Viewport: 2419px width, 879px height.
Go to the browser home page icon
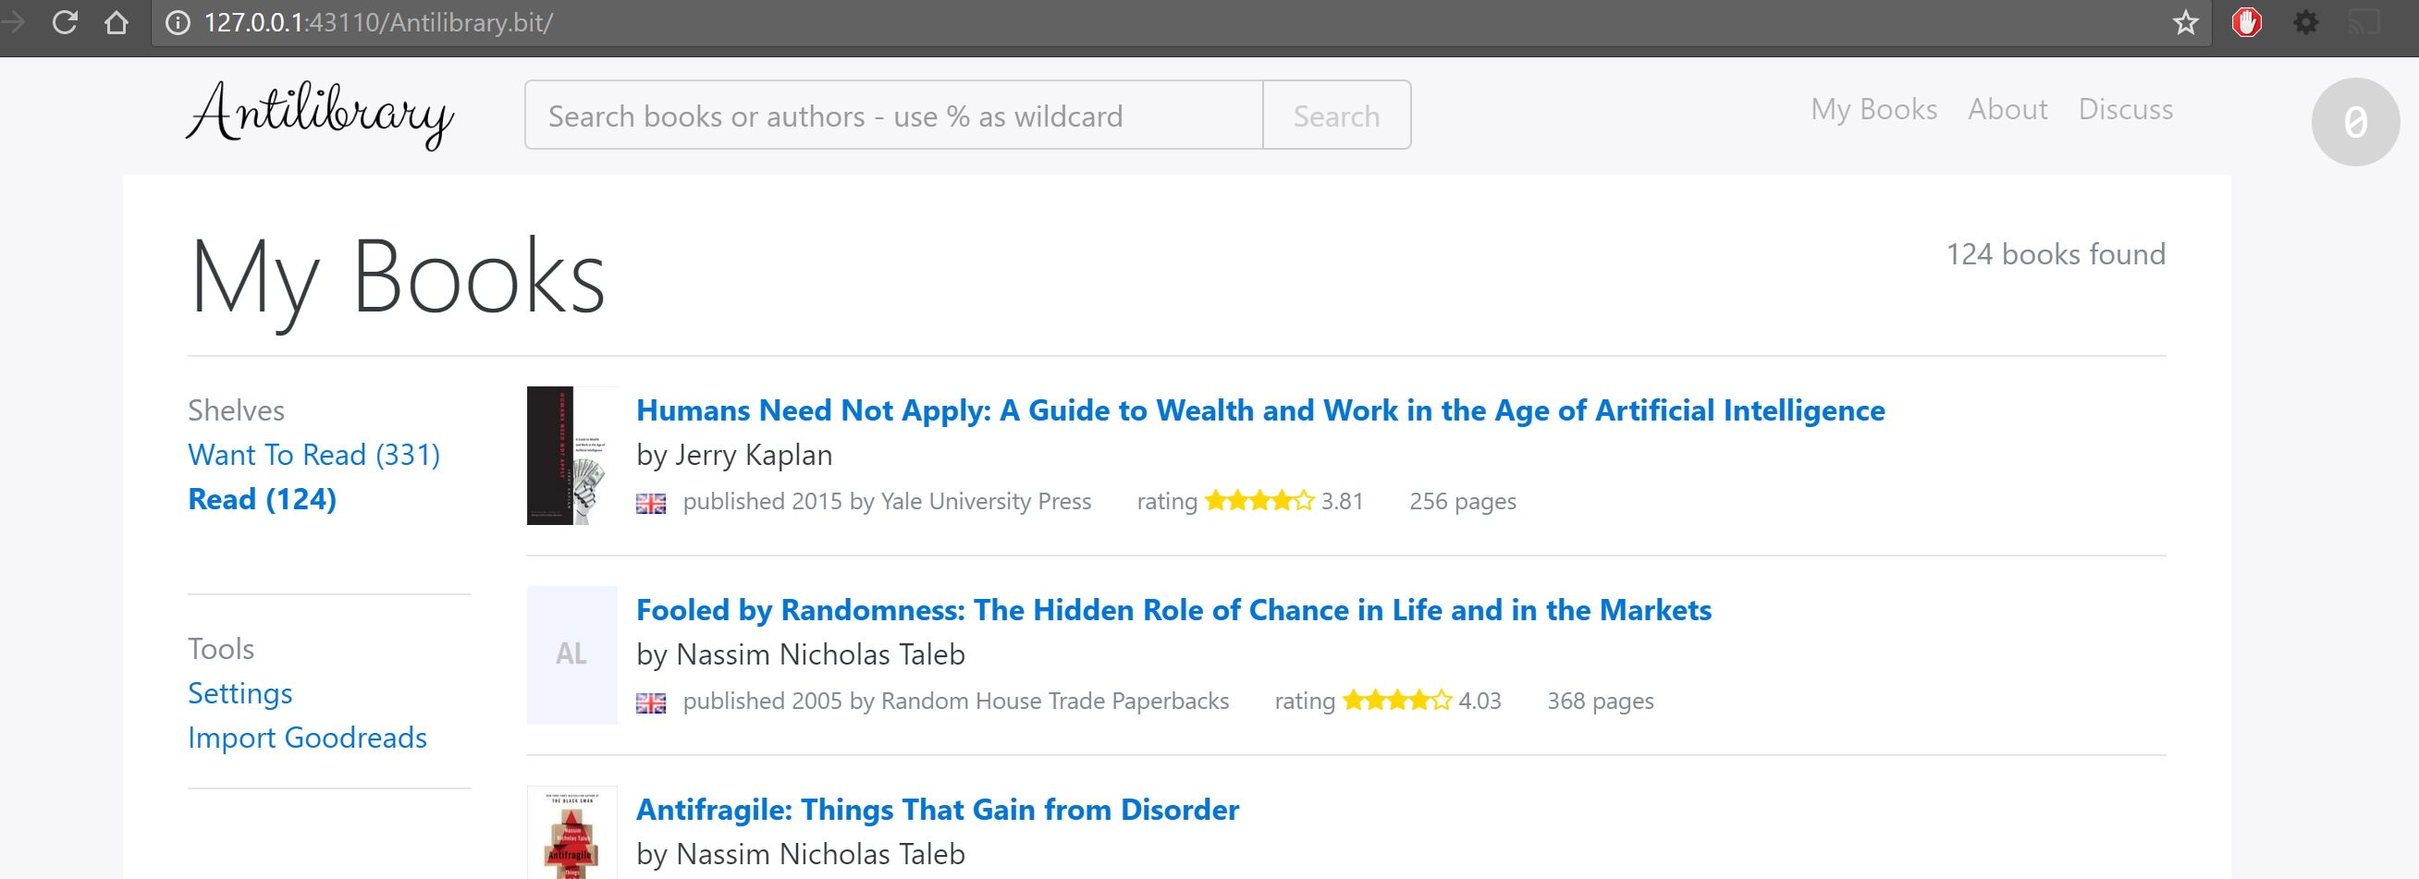[117, 21]
